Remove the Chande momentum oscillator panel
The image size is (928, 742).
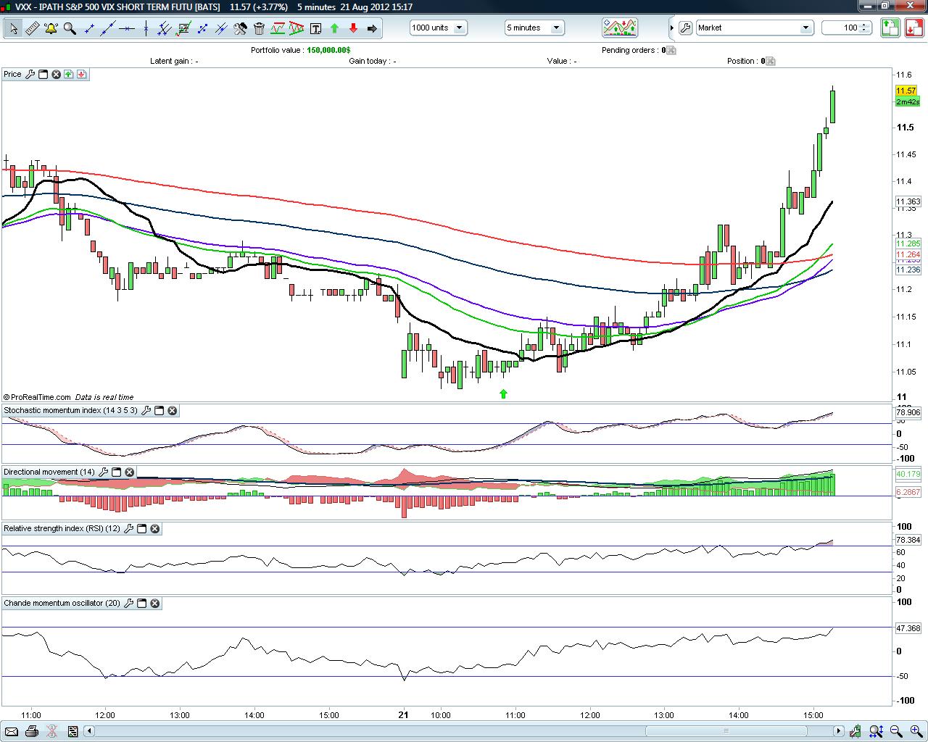pos(154,603)
